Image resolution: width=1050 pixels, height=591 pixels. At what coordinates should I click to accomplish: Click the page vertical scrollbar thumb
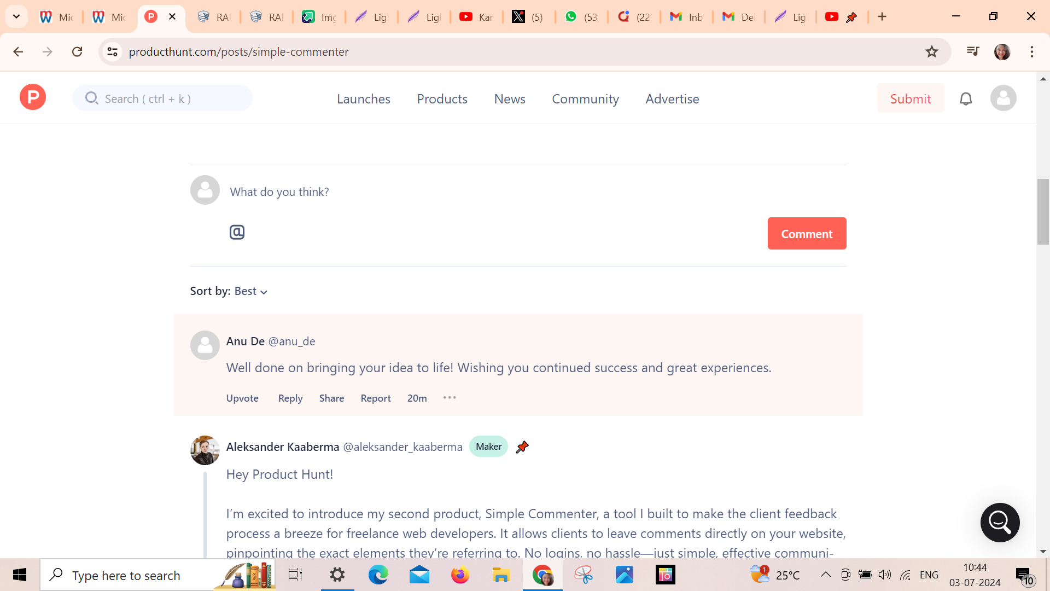point(1043,211)
